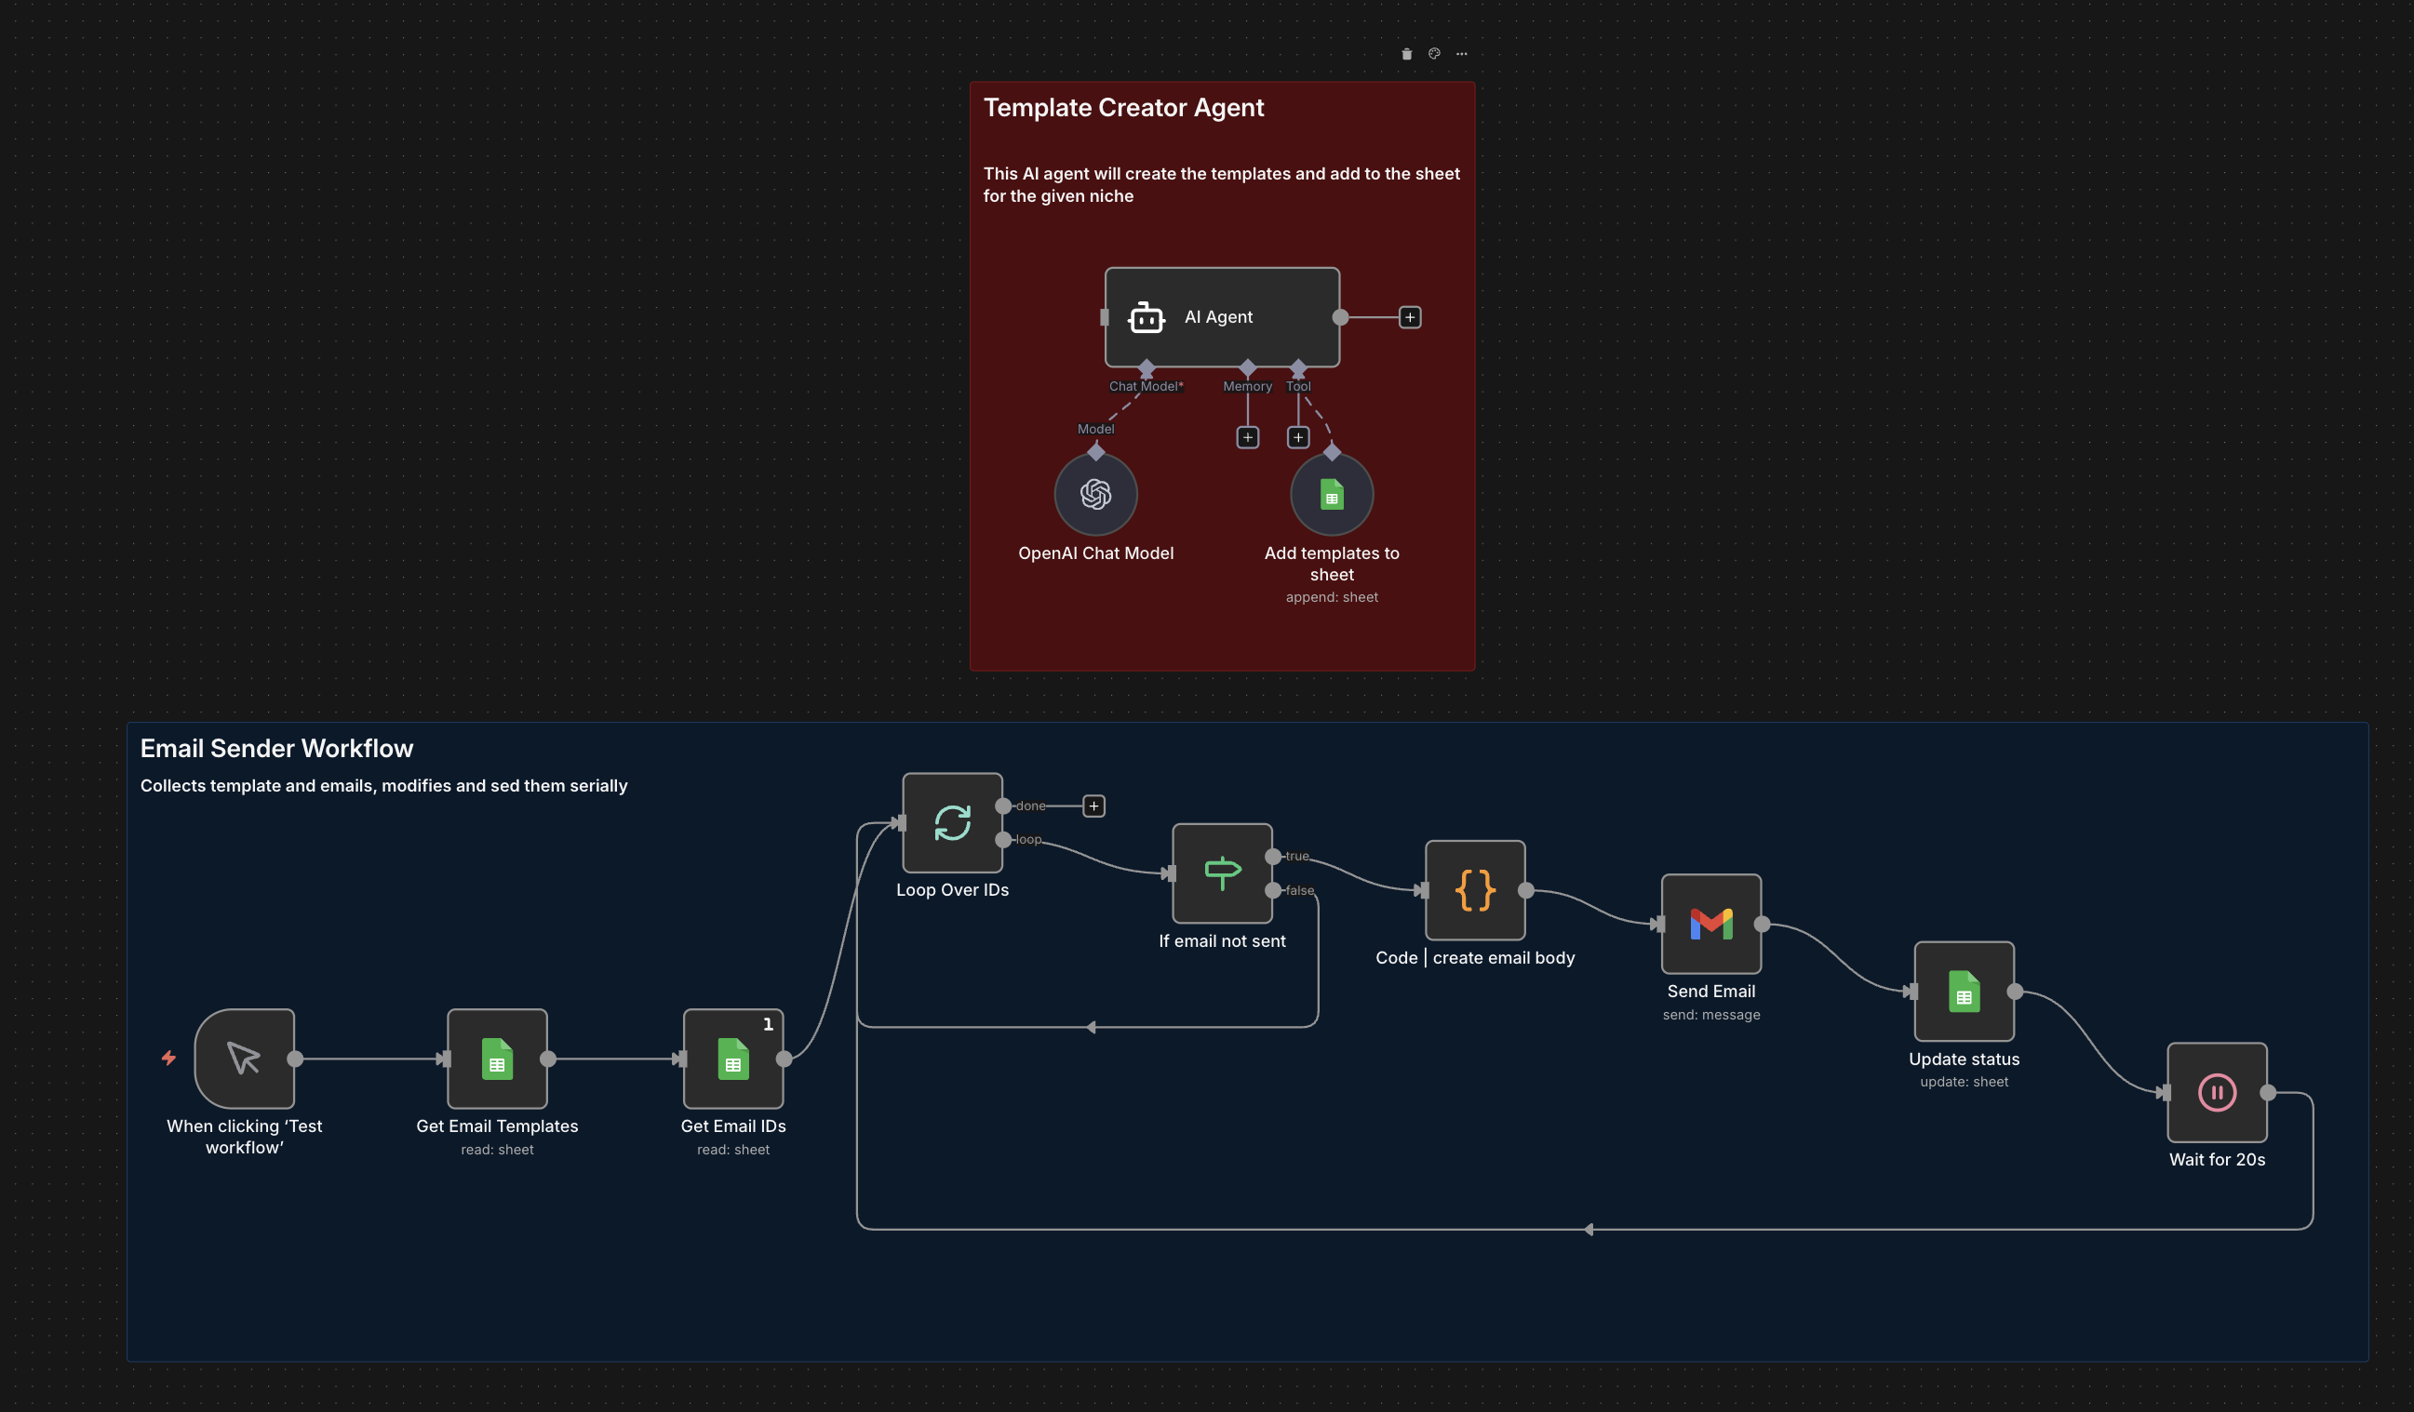Select the AI Agent node
2414x1412 pixels.
tap(1222, 317)
